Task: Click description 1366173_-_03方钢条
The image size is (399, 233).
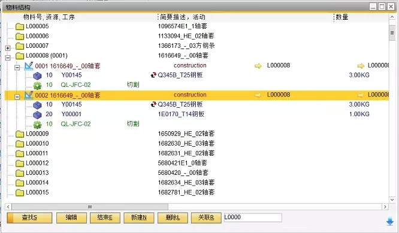Action: (186, 46)
